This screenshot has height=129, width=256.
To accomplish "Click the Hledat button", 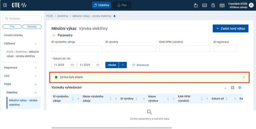I will [x=112, y=65].
